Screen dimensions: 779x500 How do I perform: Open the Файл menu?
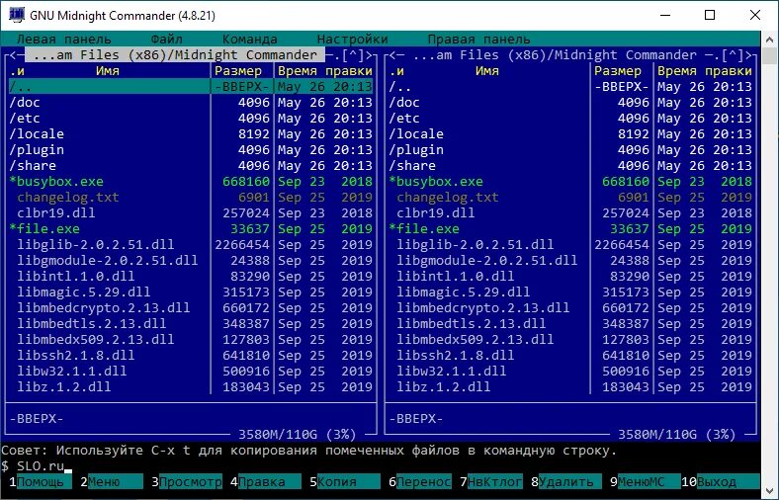point(167,39)
